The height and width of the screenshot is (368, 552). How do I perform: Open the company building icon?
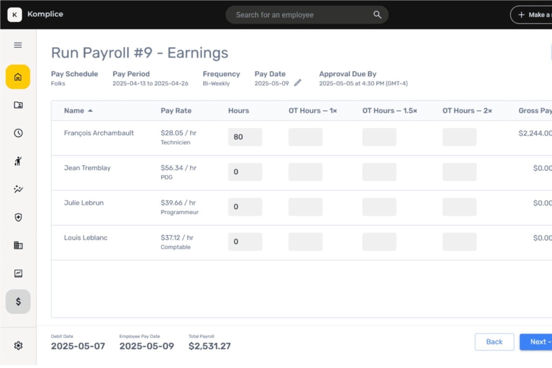pyautogui.click(x=18, y=245)
